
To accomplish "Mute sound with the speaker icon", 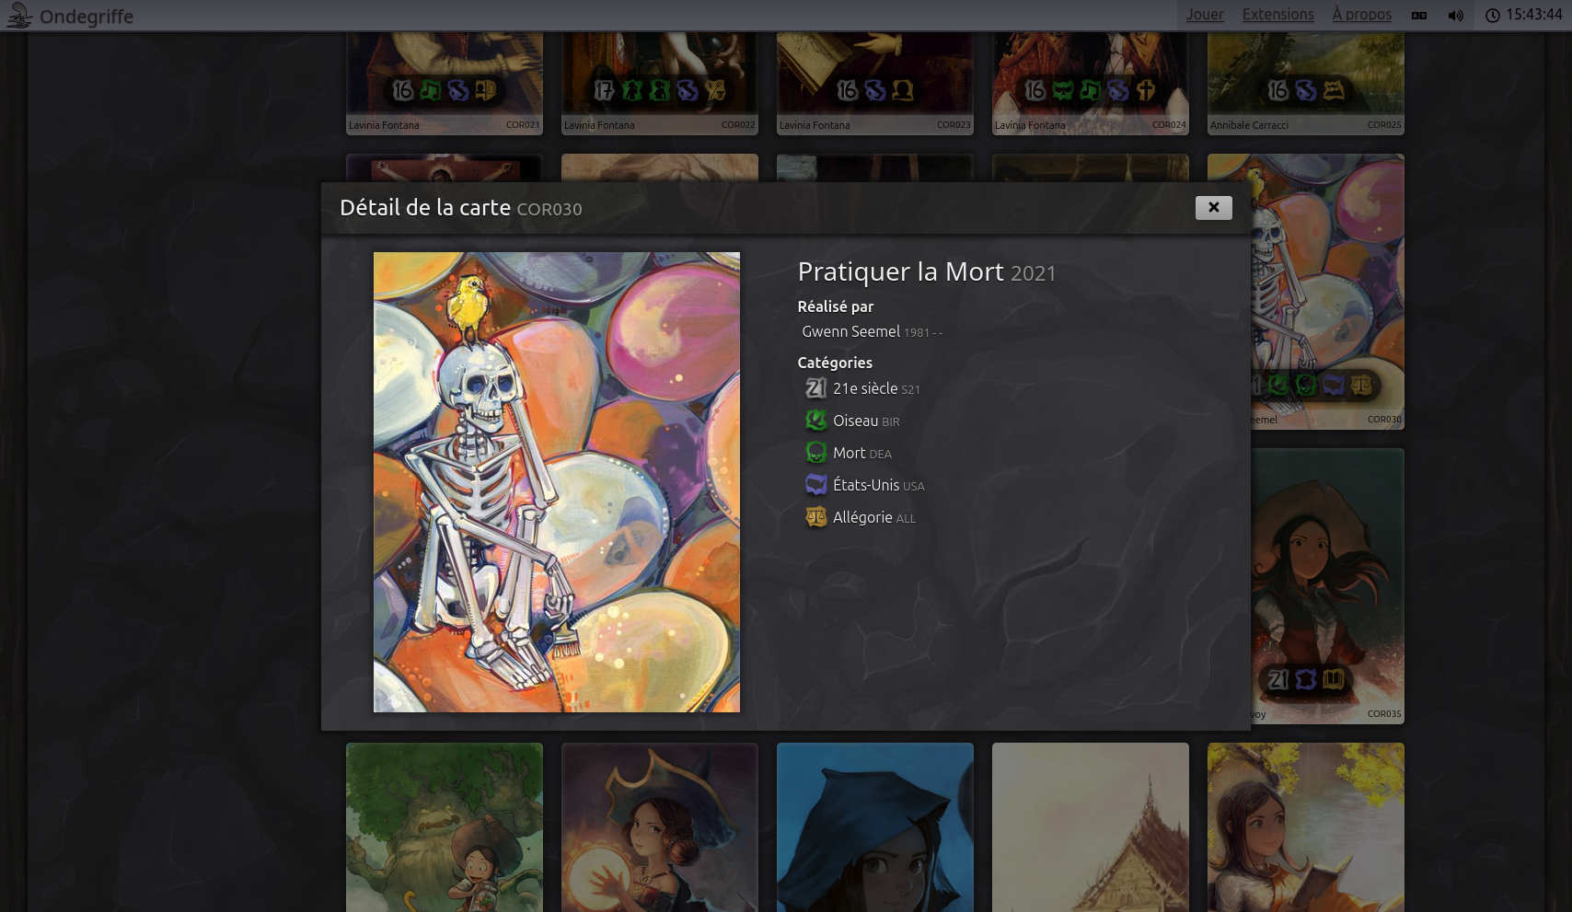I will click(x=1455, y=16).
